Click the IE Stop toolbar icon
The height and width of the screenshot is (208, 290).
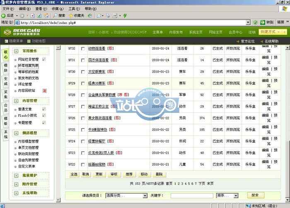(33, 16)
